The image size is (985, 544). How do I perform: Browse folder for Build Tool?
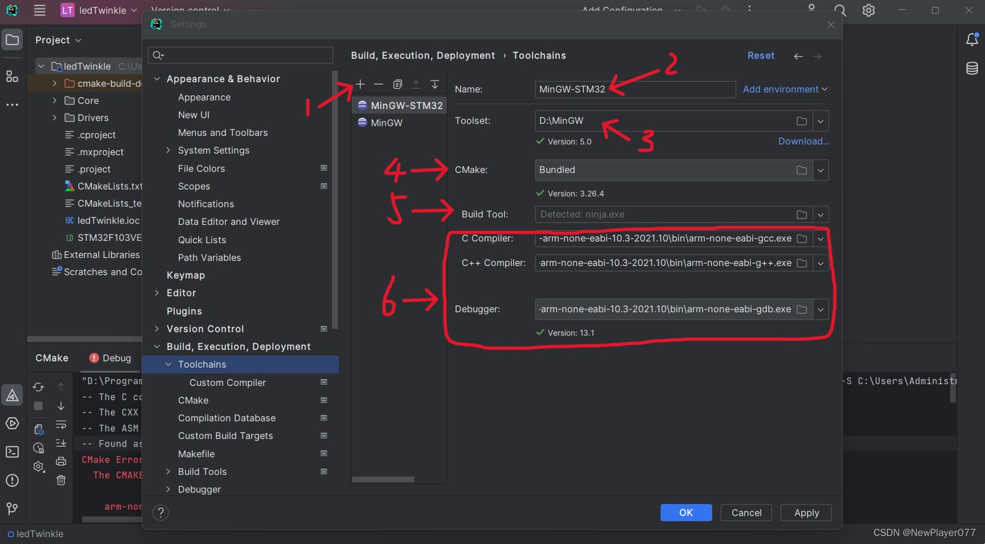(x=802, y=215)
